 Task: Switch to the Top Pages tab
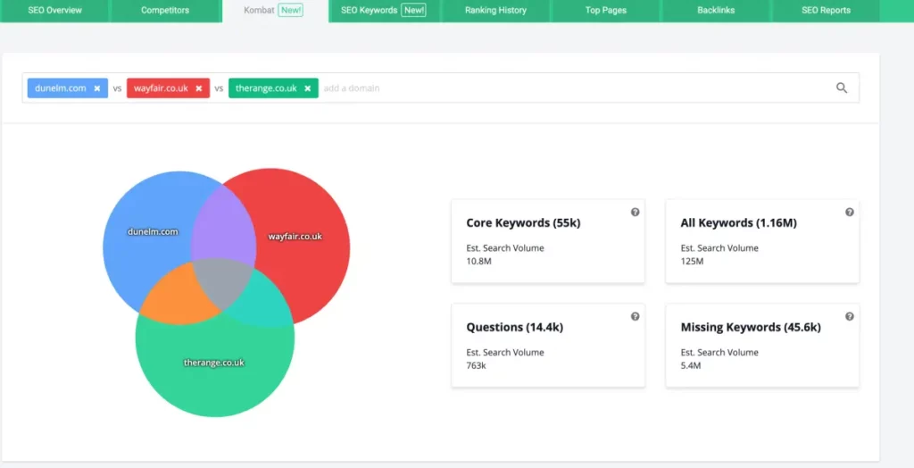(606, 11)
